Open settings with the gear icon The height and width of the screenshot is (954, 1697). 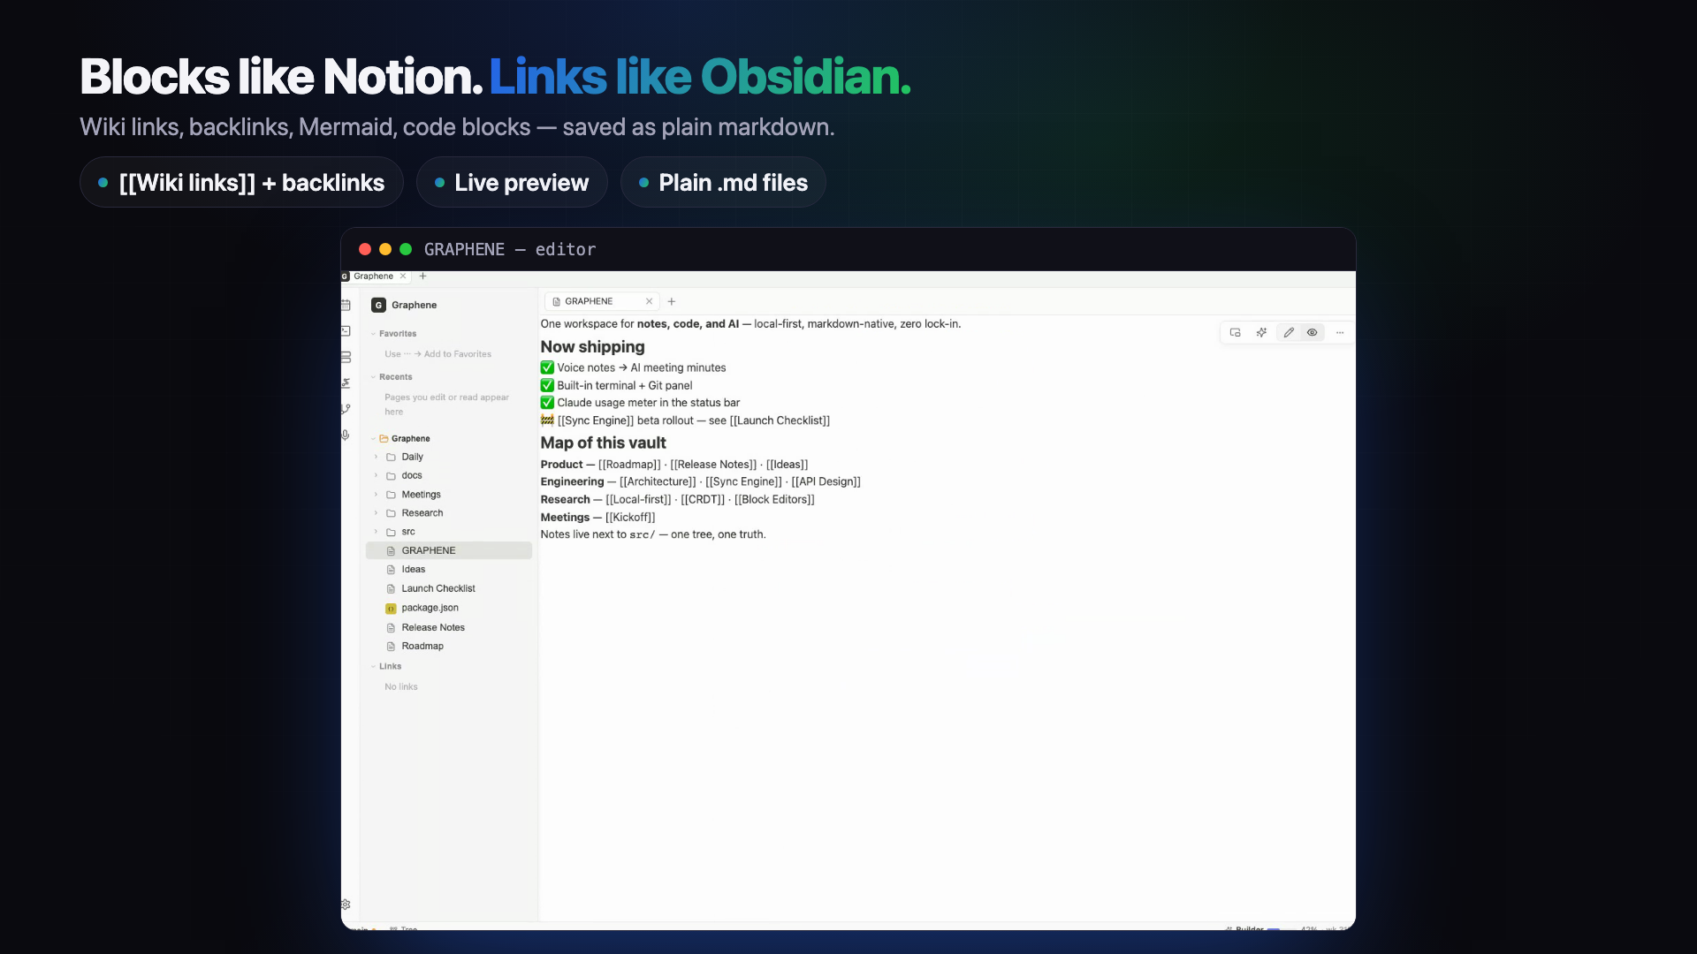346,905
